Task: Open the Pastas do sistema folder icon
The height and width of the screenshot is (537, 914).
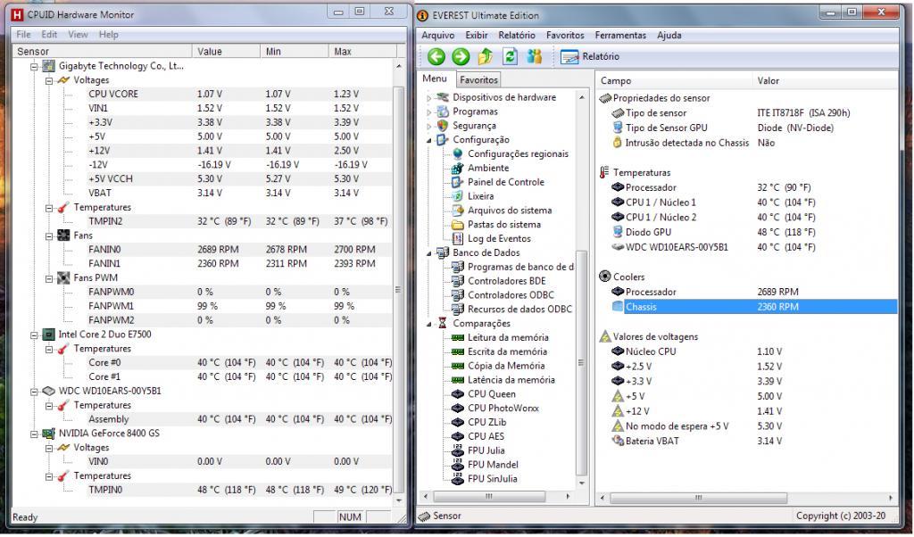Action: click(458, 224)
